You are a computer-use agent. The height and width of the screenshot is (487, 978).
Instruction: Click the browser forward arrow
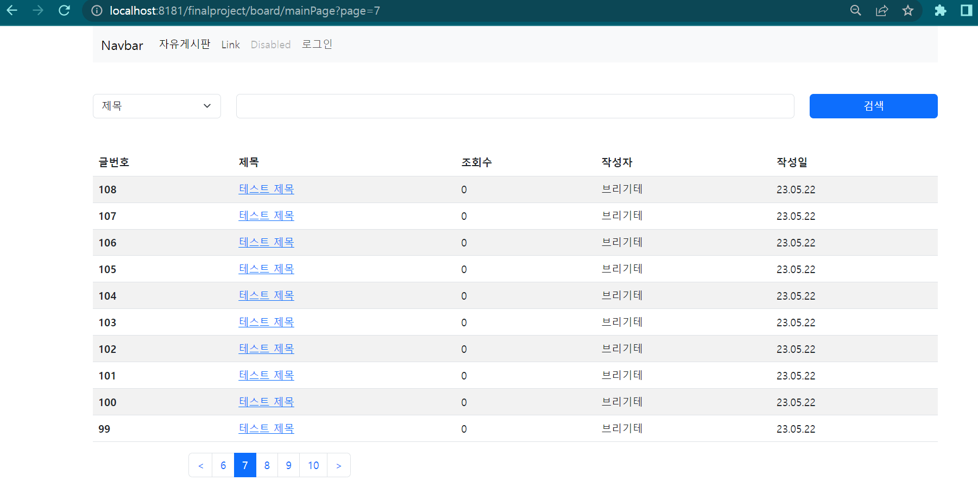[x=38, y=10]
